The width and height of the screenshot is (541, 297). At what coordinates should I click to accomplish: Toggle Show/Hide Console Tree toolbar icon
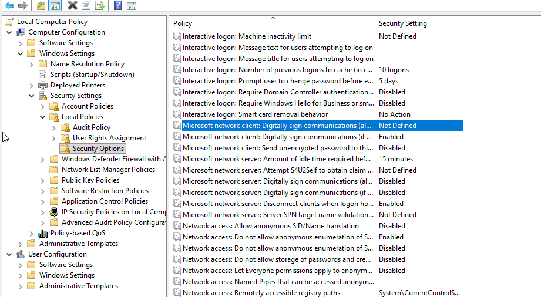coord(55,5)
